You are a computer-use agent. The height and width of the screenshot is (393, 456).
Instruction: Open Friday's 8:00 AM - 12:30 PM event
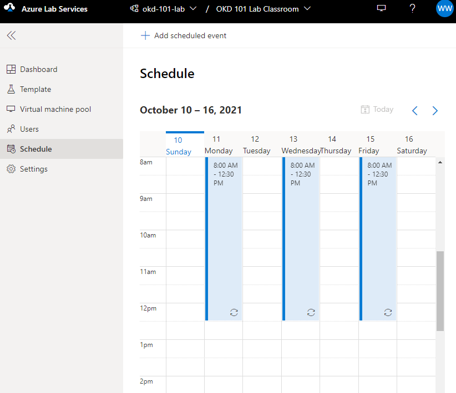point(377,239)
